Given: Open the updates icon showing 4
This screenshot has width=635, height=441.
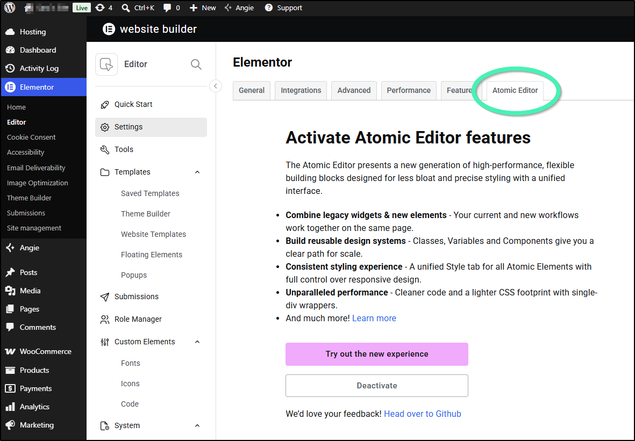Looking at the screenshot, I should coord(99,8).
